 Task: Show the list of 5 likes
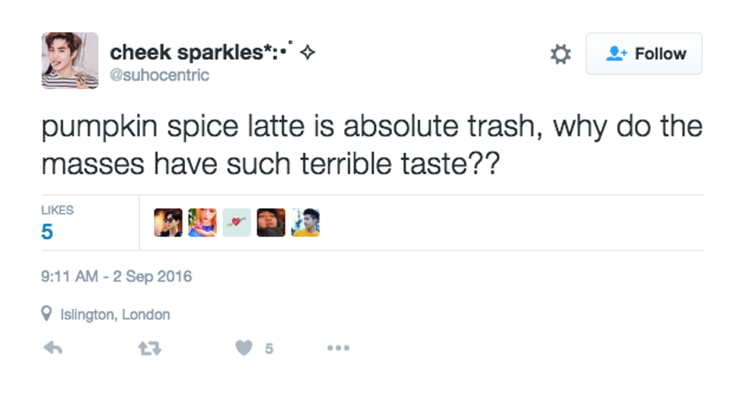tap(48, 231)
